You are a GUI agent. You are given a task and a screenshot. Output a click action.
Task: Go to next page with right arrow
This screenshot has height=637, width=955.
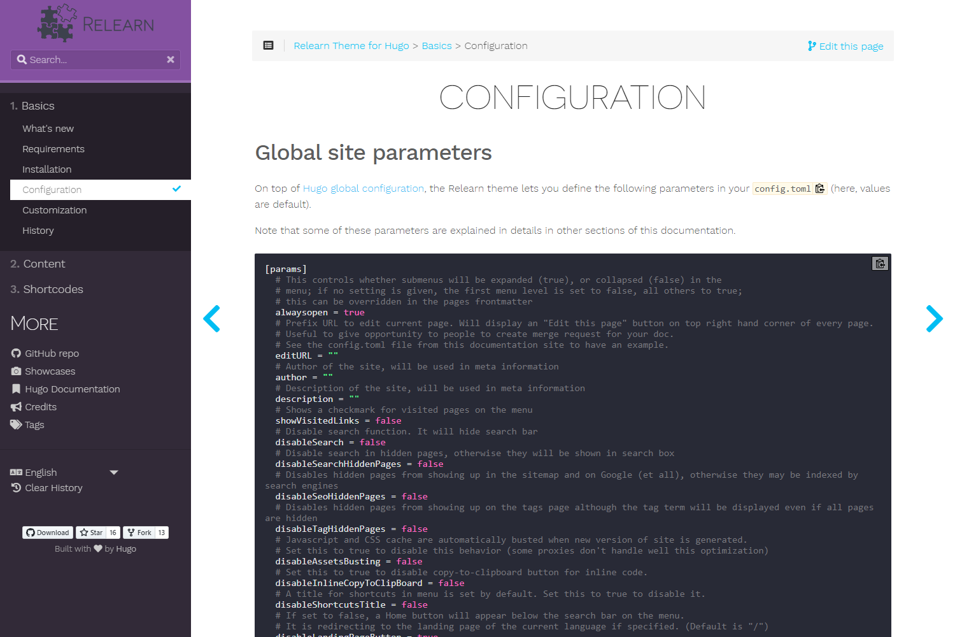coord(934,318)
